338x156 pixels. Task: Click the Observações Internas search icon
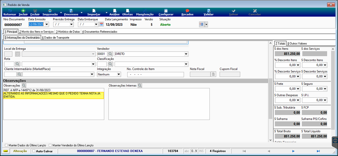(140, 86)
